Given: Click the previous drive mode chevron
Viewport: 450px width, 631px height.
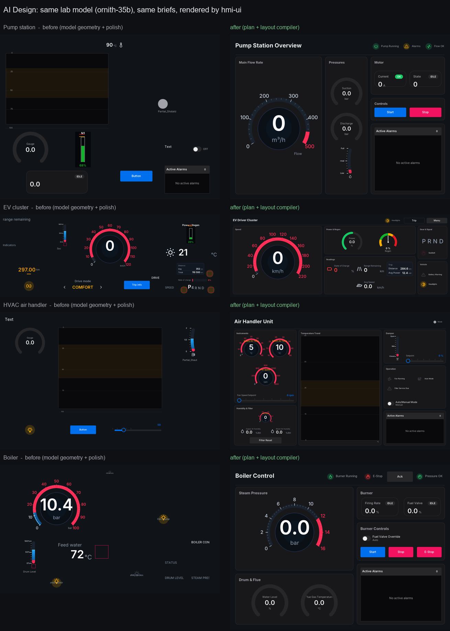Looking at the screenshot, I should point(65,287).
